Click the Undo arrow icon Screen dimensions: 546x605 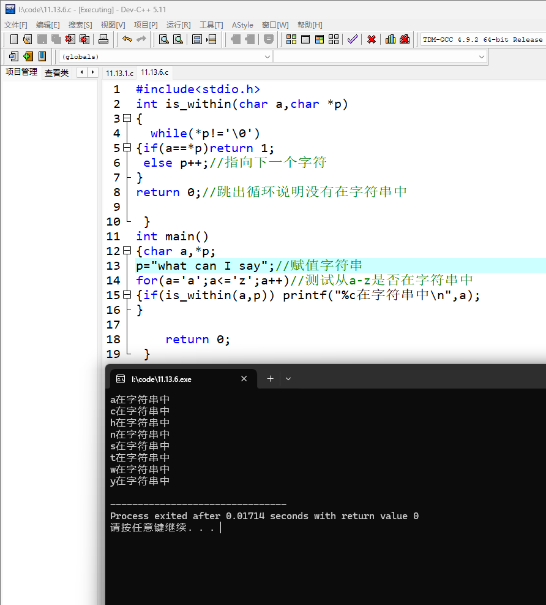[x=127, y=39]
